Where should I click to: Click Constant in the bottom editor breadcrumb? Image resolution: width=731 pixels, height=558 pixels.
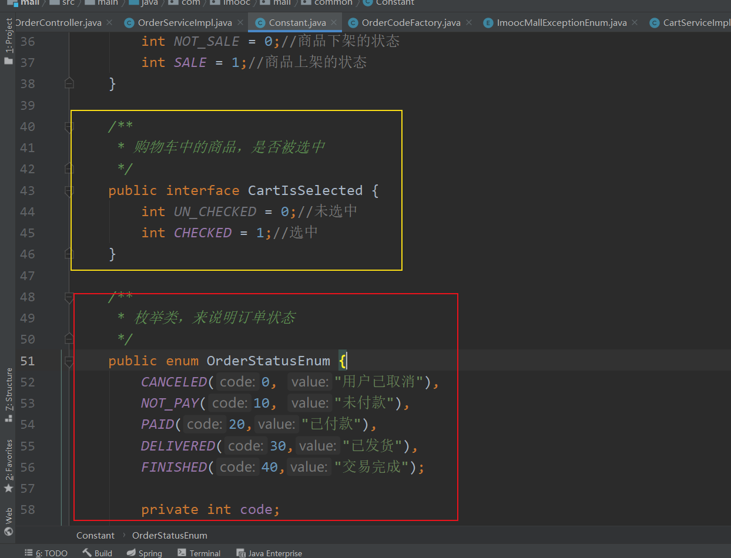[x=95, y=535]
